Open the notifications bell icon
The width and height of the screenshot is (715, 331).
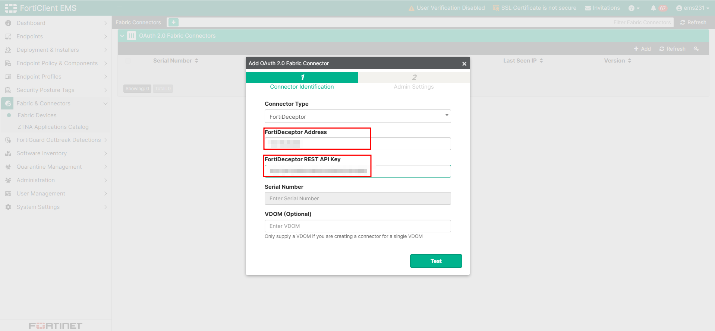click(x=653, y=8)
